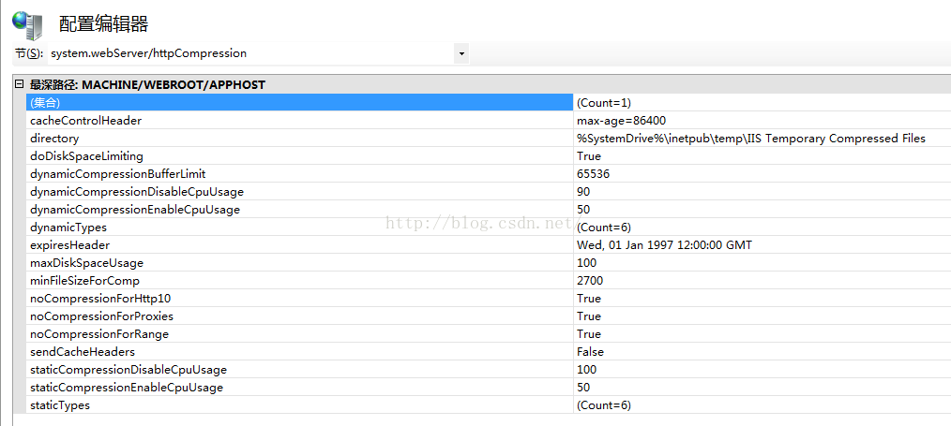Click the True value of doDiskSpaceLimiting
This screenshot has height=426, width=951.
pos(589,156)
